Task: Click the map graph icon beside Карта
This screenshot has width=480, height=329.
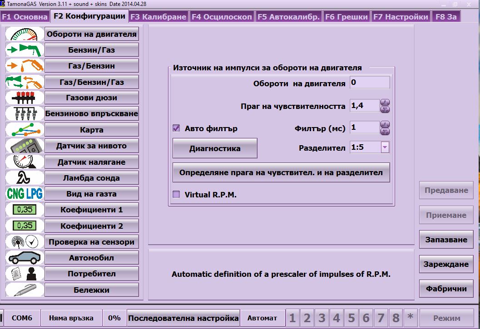Action: [x=25, y=130]
